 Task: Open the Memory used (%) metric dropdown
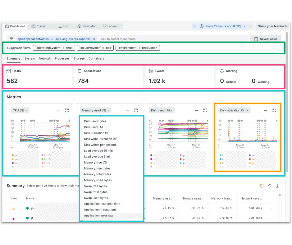pyautogui.click(x=95, y=110)
